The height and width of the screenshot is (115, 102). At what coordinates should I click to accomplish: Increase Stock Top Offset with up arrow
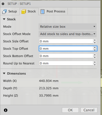tap(95, 47)
